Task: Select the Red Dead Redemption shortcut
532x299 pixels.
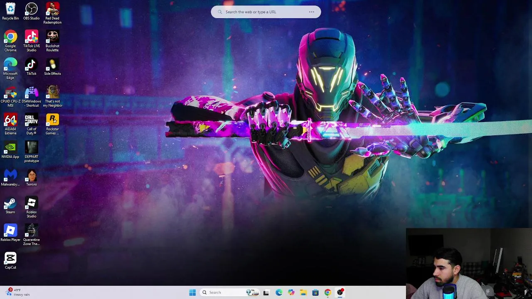Action: pos(52,13)
